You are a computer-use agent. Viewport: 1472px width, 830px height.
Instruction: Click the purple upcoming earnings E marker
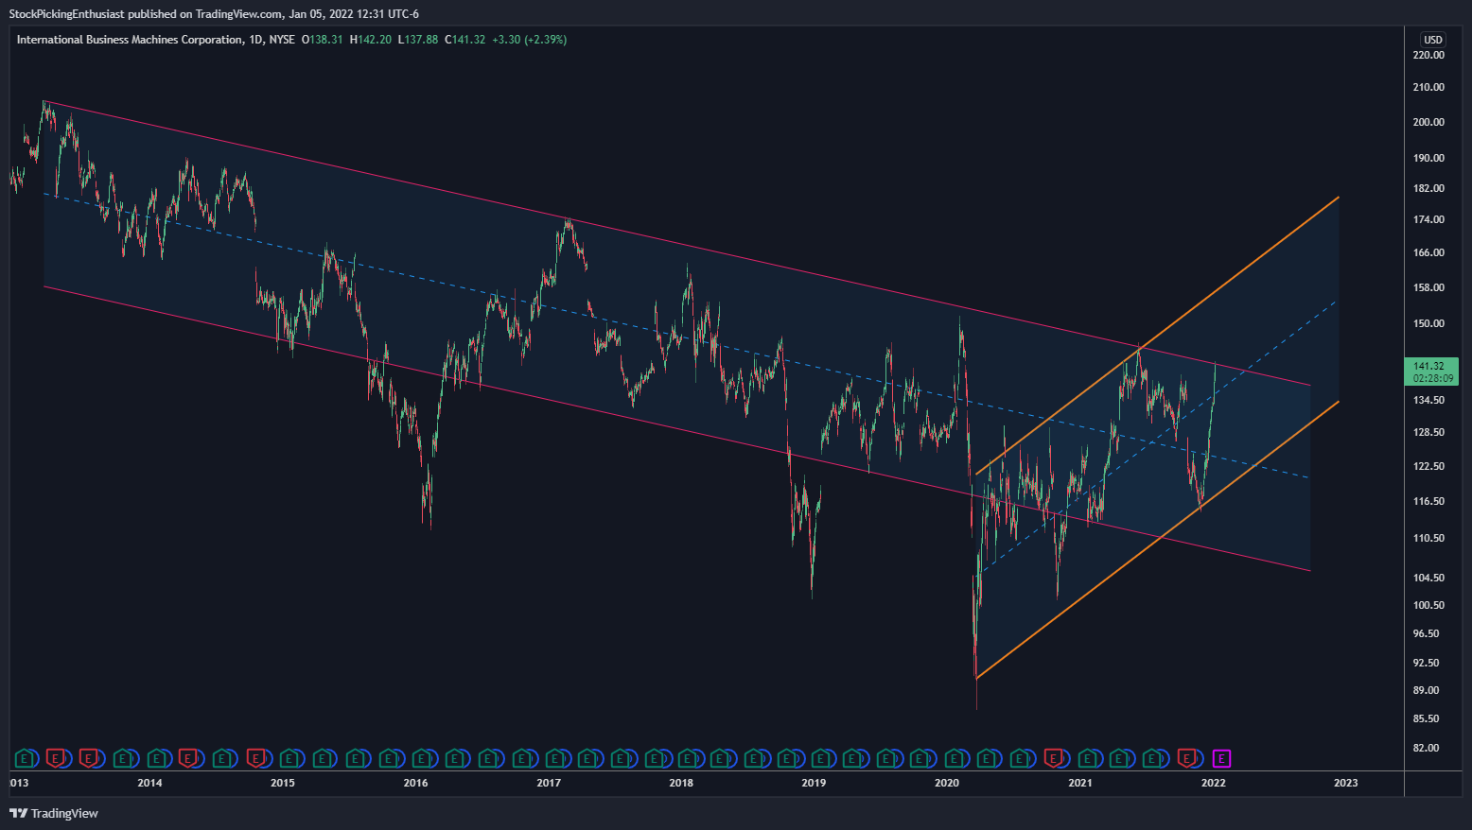1221,758
